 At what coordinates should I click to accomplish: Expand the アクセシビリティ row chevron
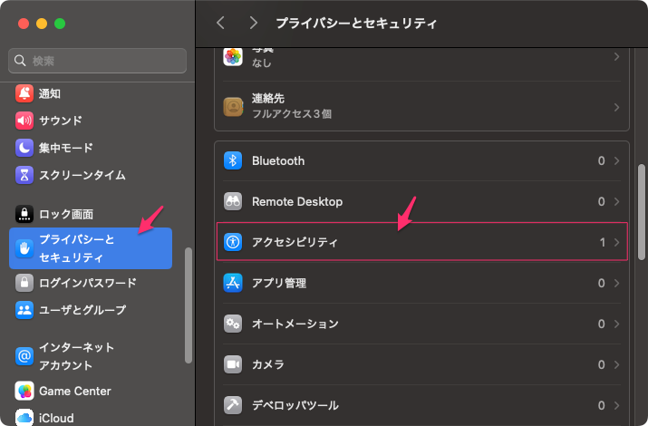[616, 242]
